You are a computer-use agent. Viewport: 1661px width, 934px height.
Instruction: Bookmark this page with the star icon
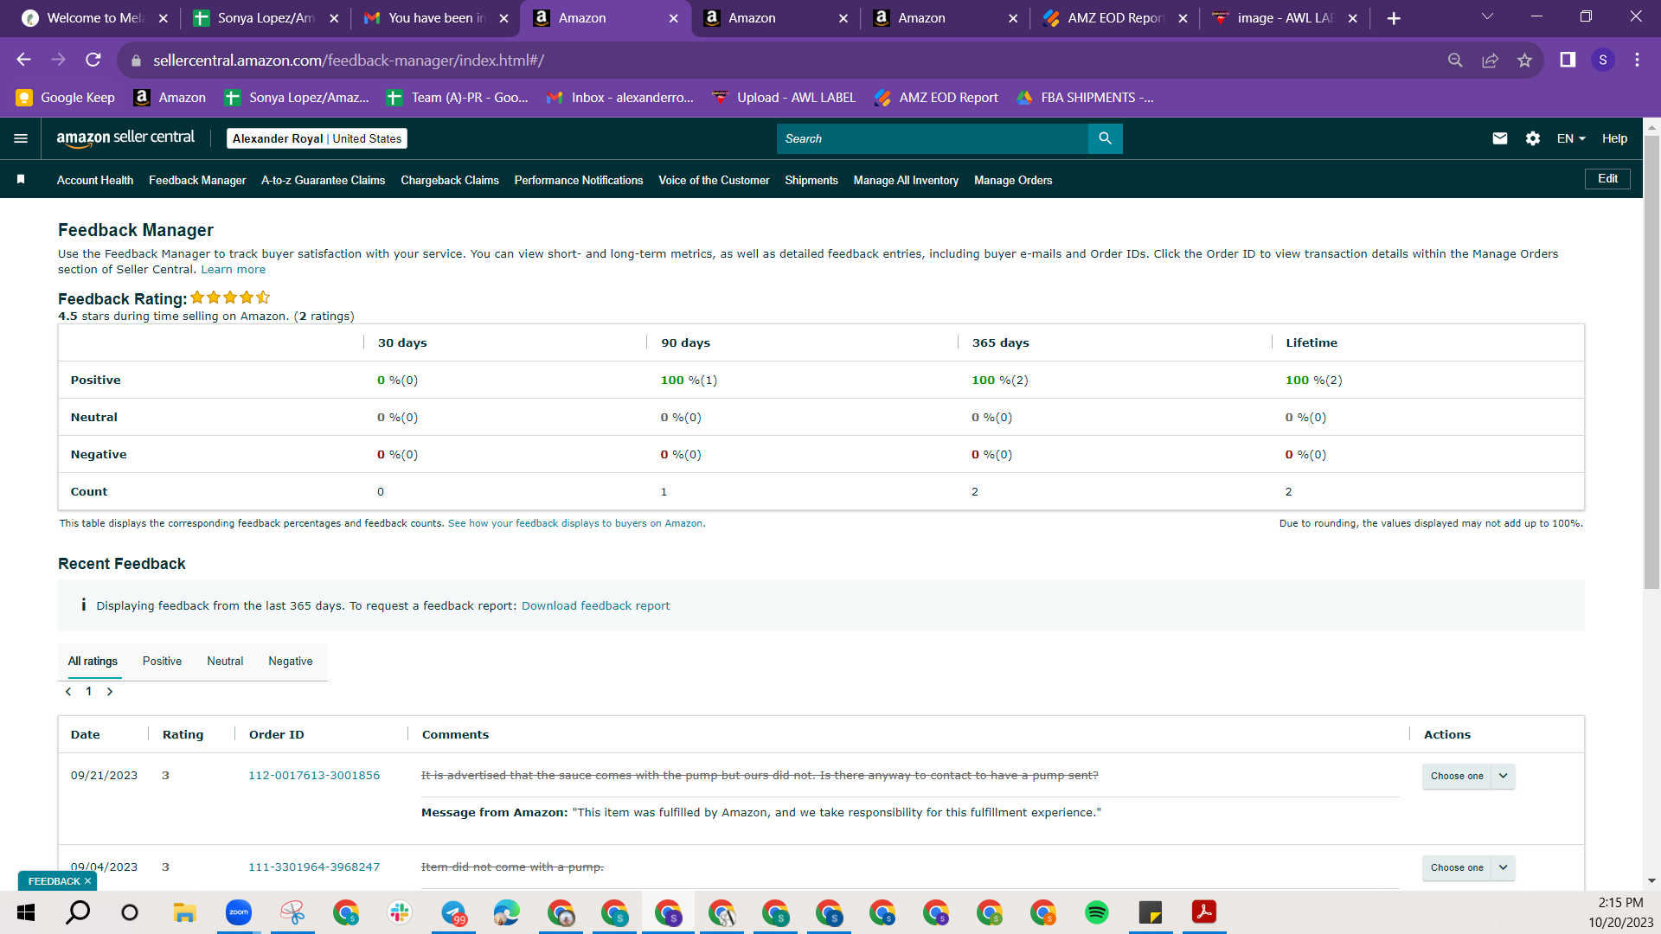(1524, 60)
